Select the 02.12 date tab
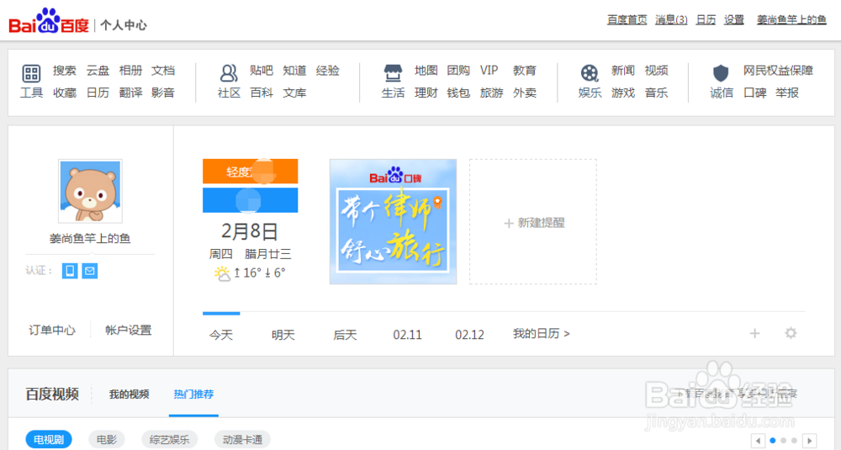This screenshot has height=450, width=841. point(470,336)
